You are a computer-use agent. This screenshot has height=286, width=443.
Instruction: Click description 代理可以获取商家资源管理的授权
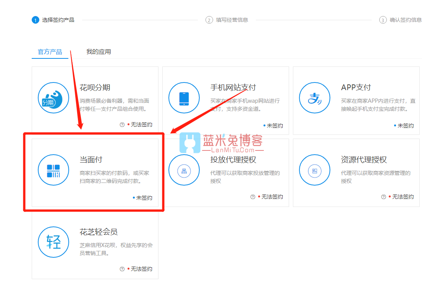coord(376,177)
